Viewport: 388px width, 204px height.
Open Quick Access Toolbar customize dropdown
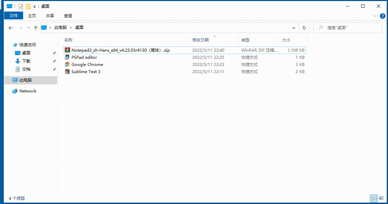point(34,6)
